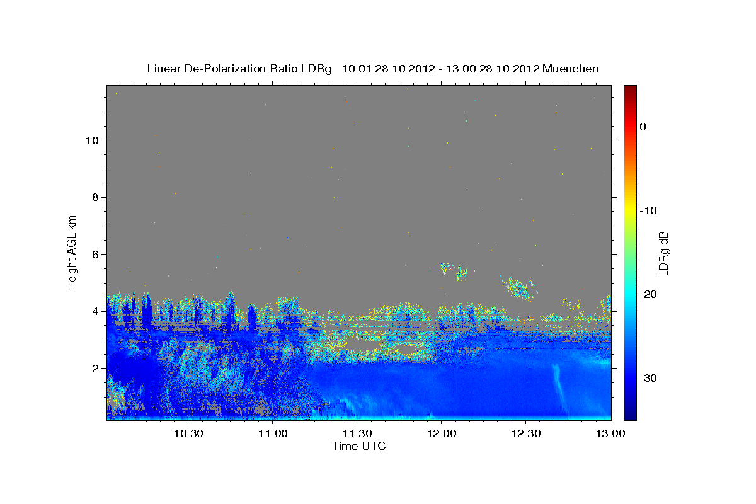
Task: Click the colorbar value -20
Action: (648, 294)
